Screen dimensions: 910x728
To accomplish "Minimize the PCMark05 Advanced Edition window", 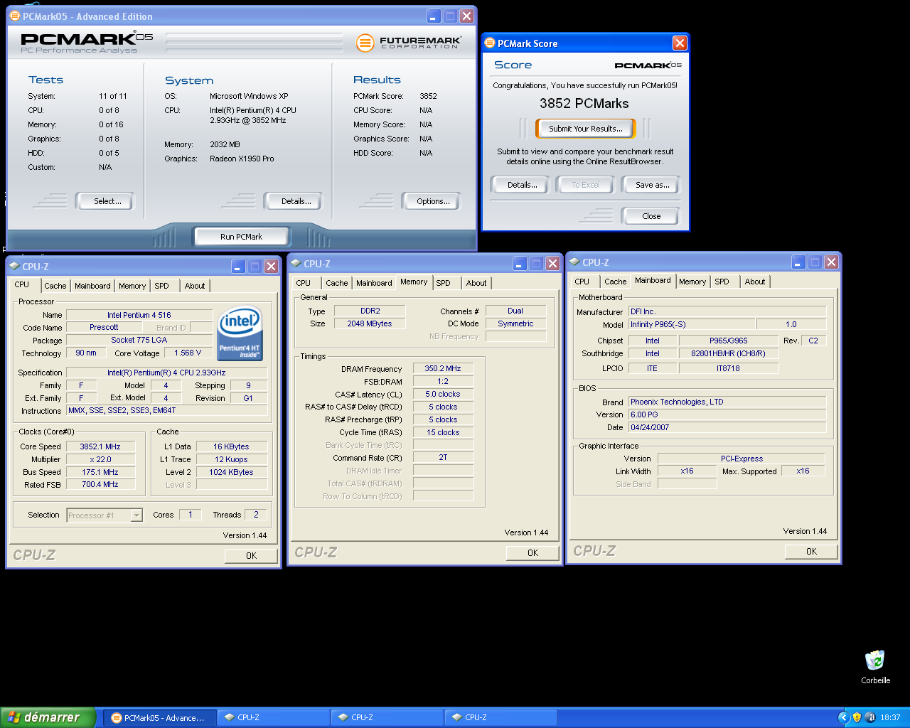I will (x=434, y=16).
